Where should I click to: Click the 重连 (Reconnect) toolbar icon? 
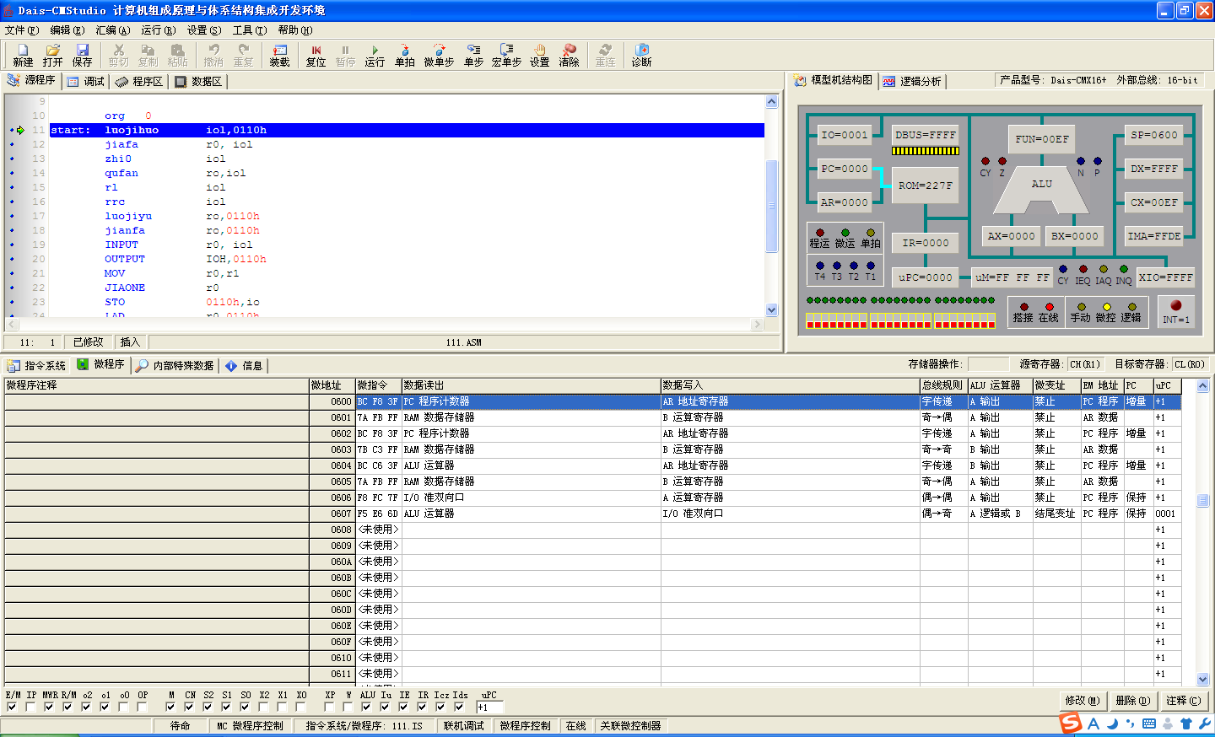(x=605, y=56)
